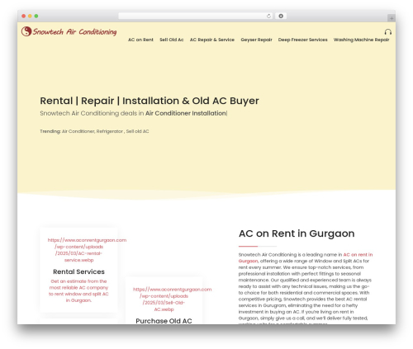Open a new tab with the plus icon
The height and width of the screenshot is (349, 413).
[392, 18]
